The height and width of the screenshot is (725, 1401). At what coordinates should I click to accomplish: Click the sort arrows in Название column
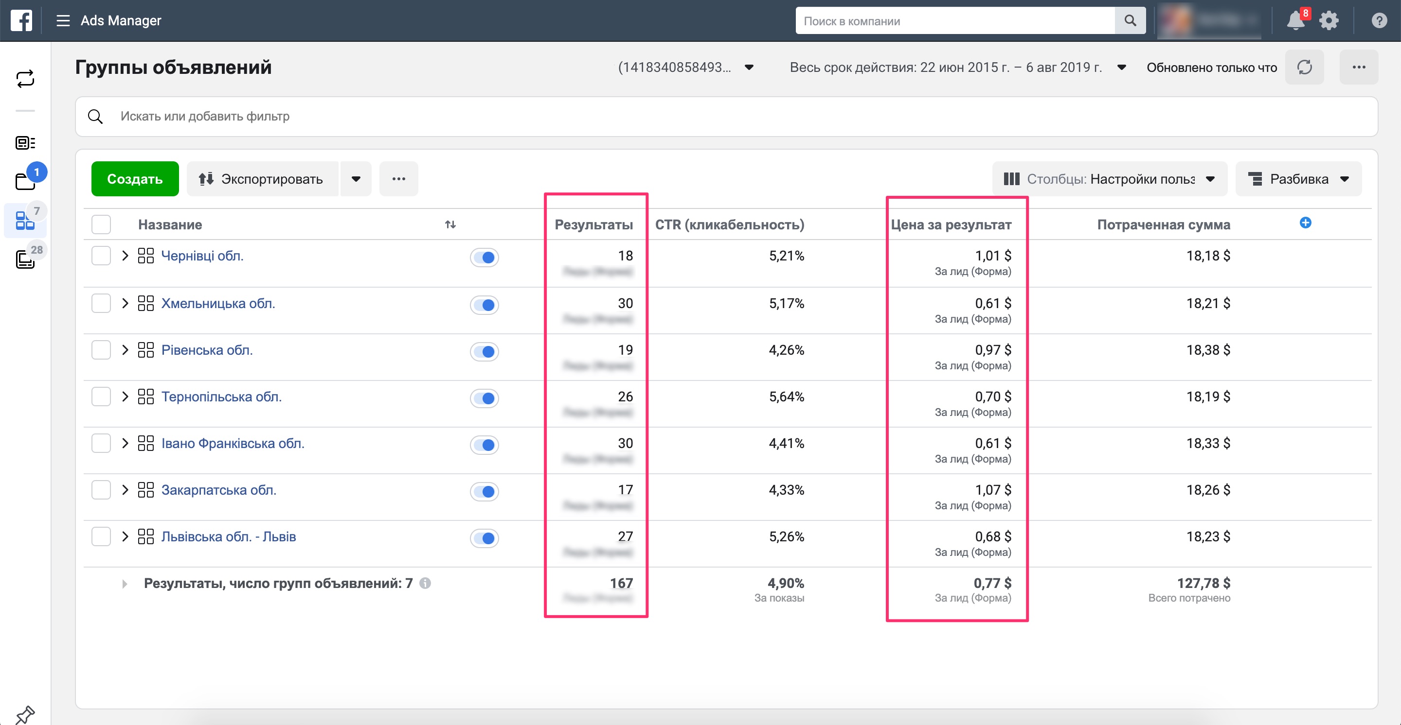(450, 224)
